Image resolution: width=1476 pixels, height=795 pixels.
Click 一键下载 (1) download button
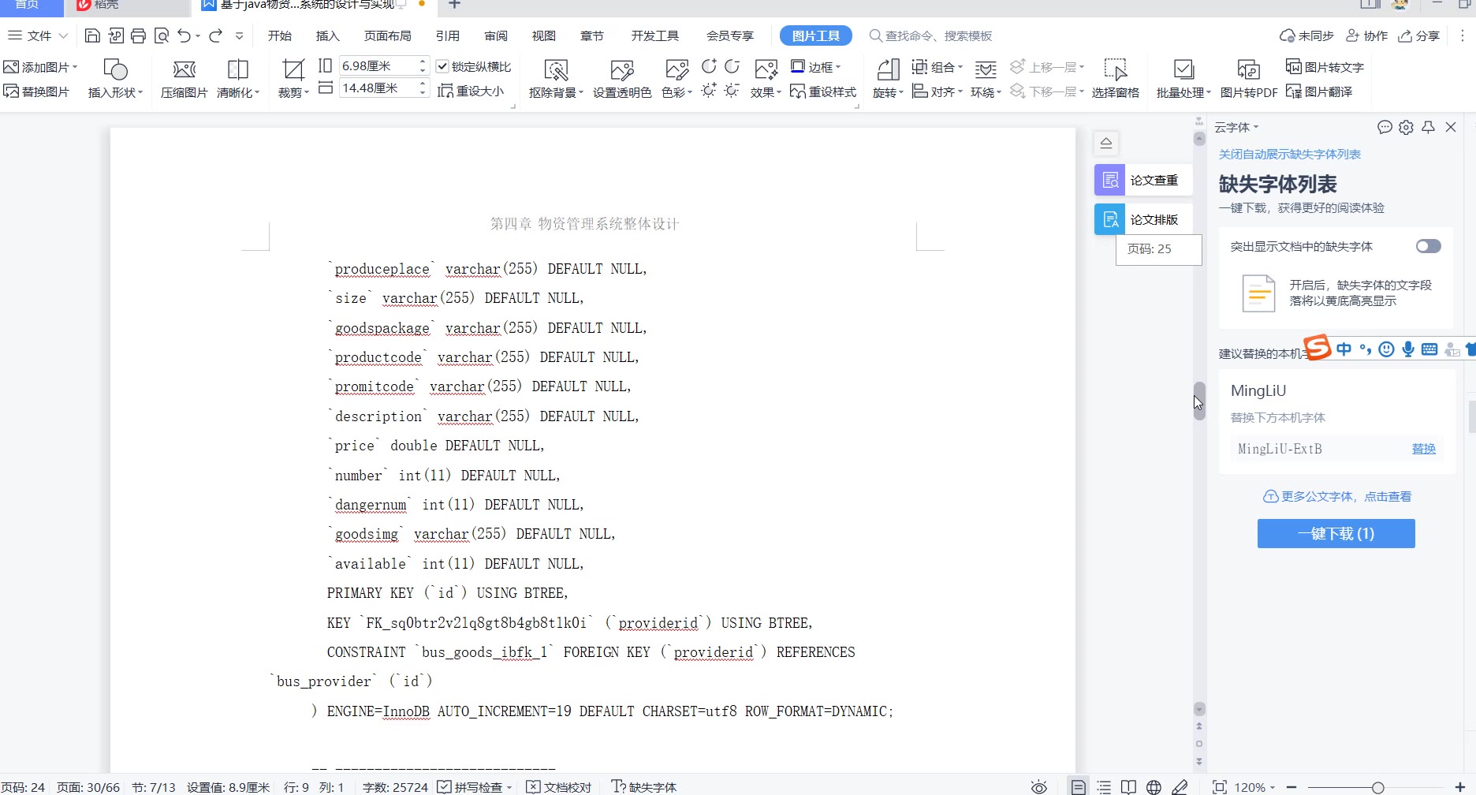click(1336, 533)
